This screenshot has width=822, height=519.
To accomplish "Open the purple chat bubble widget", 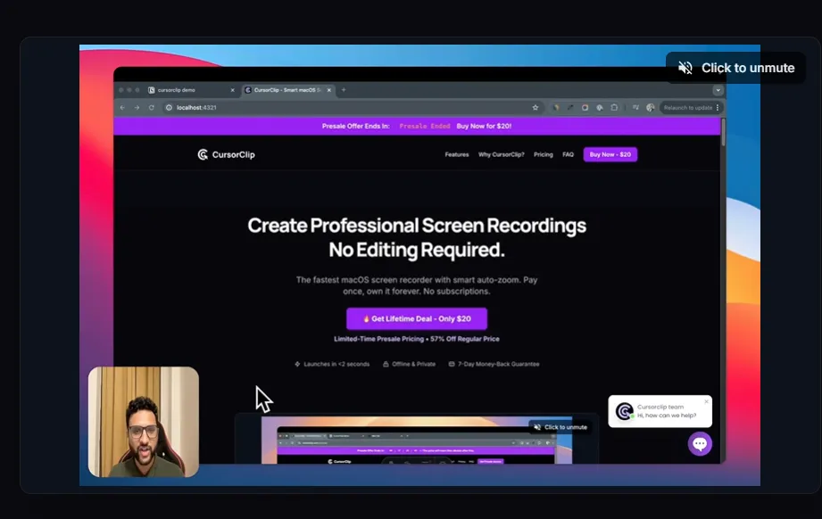I will [700, 444].
